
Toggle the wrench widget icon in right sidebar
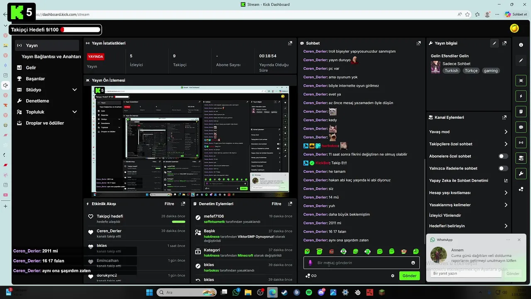click(x=521, y=173)
